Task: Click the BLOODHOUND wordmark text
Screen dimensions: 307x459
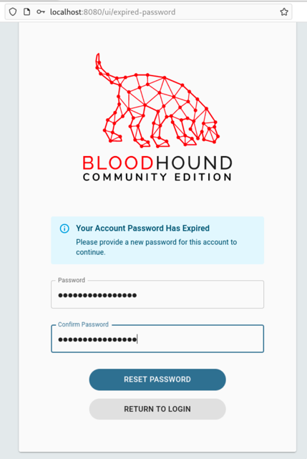Action: coord(157,163)
